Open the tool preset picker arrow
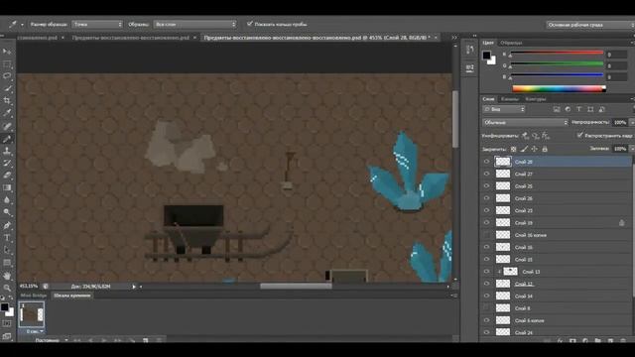 point(22,25)
